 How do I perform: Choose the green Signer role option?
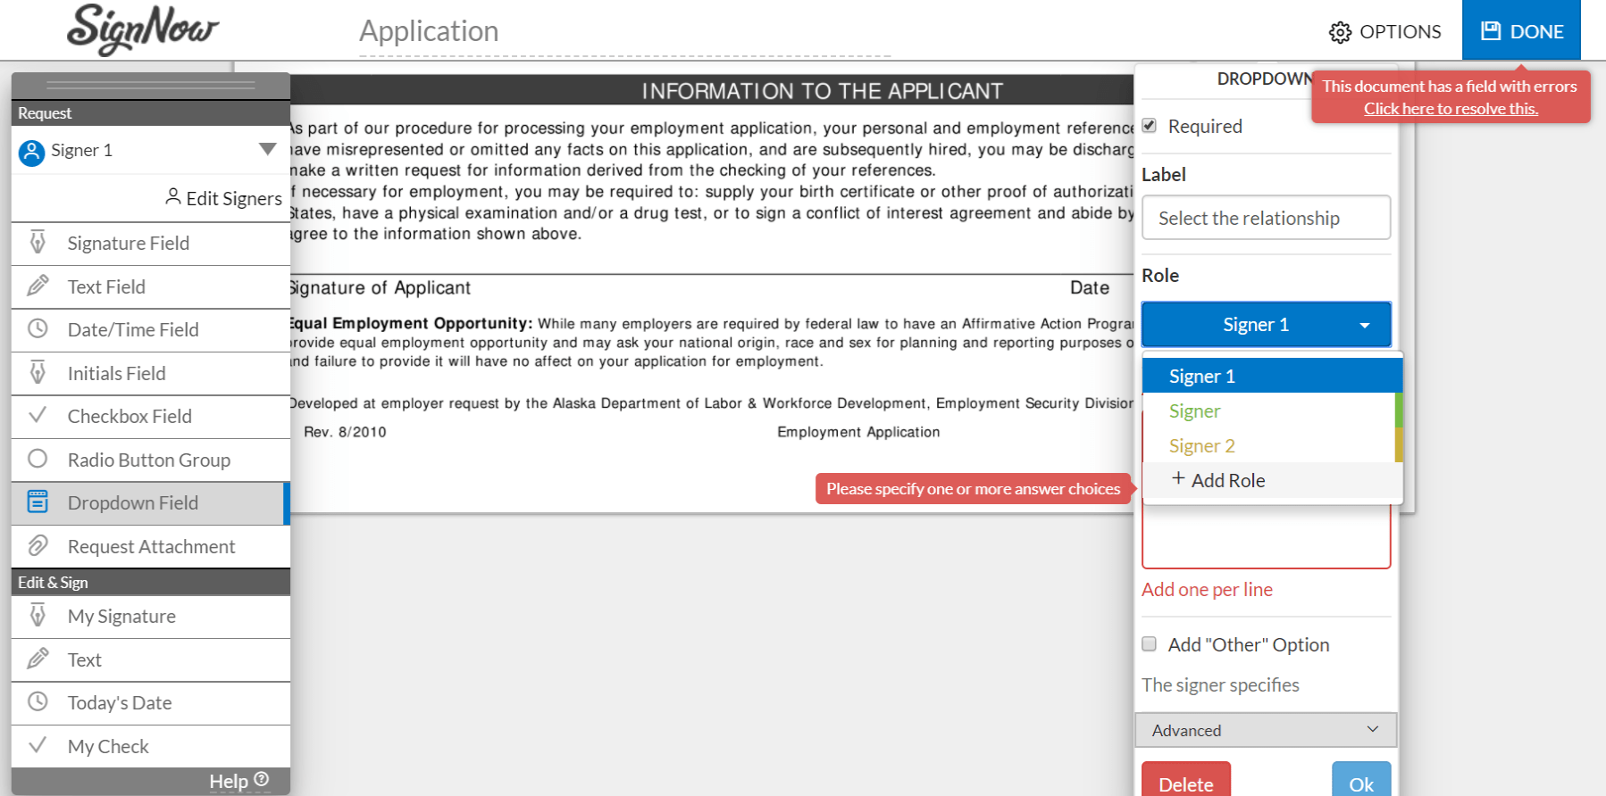pos(1273,410)
